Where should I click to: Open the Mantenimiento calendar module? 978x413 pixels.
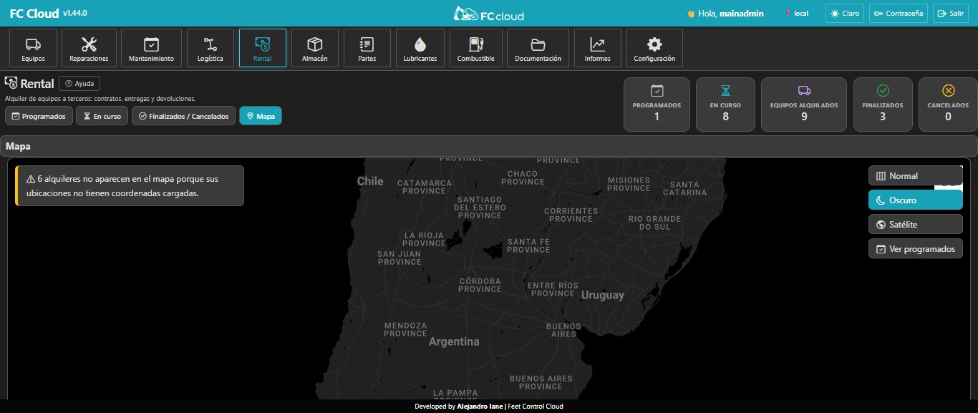coord(151,48)
